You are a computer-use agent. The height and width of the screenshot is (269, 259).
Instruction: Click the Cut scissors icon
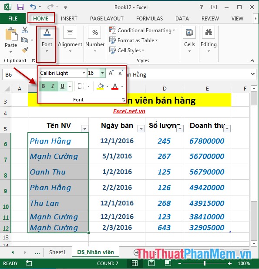[x=25, y=30]
